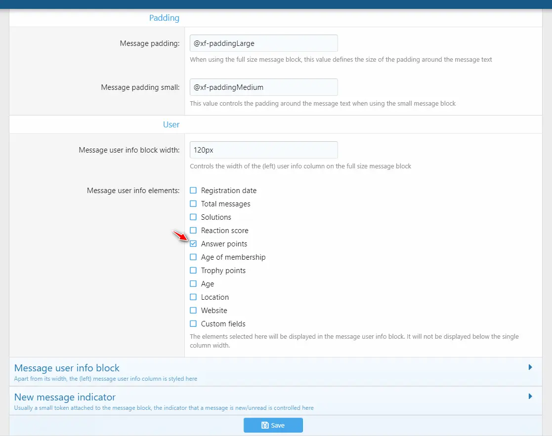Click the 'Message user info block width:' label
Viewport: 552px width, 436px height.
tap(129, 150)
